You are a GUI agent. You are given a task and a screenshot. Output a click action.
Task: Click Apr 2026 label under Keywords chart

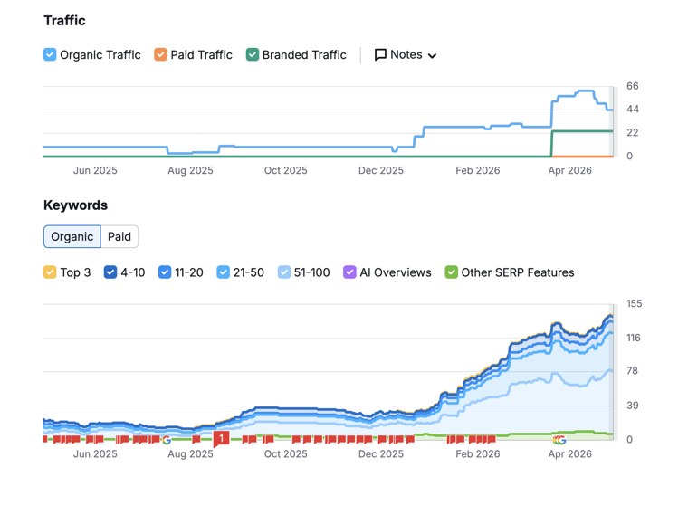(570, 454)
